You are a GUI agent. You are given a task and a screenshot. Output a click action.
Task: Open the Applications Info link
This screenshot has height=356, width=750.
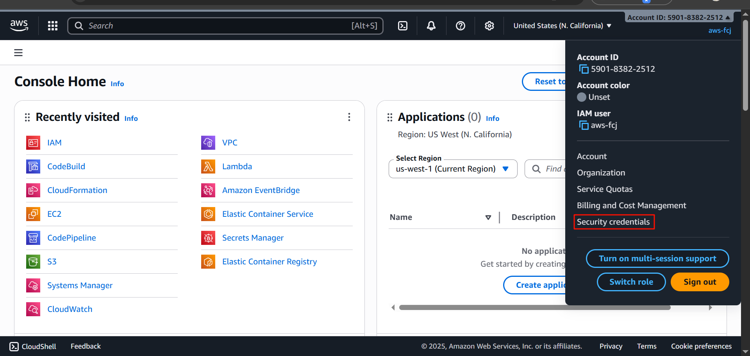(492, 119)
